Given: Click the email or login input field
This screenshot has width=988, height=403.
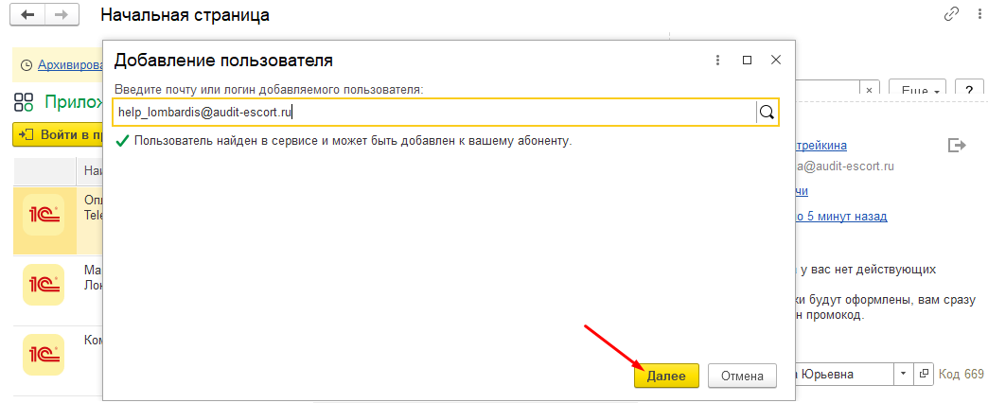Looking at the screenshot, I should [x=433, y=112].
